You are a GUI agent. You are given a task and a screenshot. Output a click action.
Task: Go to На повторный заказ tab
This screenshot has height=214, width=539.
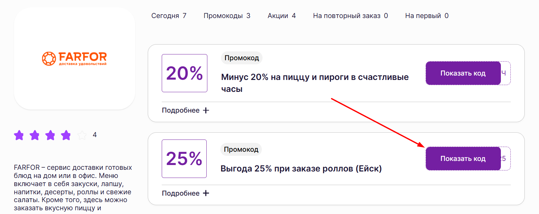(350, 16)
